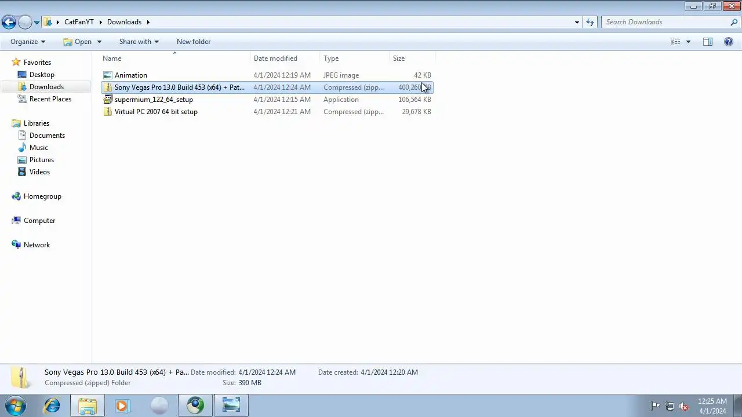Click the 29,678 KB size cell

416,112
